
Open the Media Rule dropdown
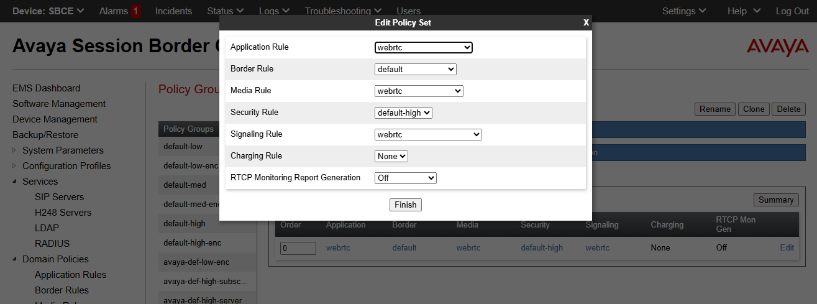click(419, 91)
